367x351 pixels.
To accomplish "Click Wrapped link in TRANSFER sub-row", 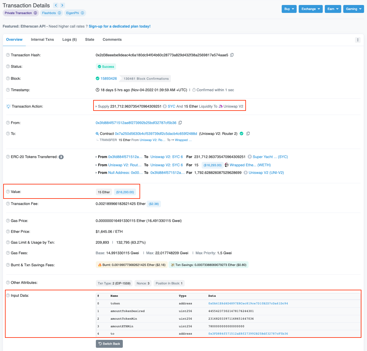I will pyautogui.click(x=183, y=140).
